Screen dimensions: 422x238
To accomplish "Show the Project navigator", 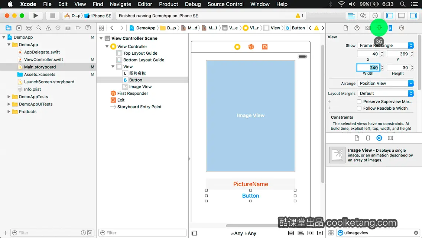I will point(8,28).
